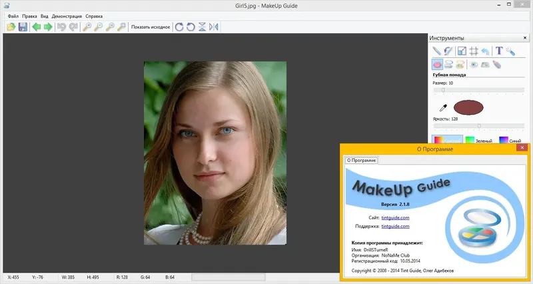Click the 'R: 128' status bar value
Viewport: 533px width, 284px height.
point(122,277)
